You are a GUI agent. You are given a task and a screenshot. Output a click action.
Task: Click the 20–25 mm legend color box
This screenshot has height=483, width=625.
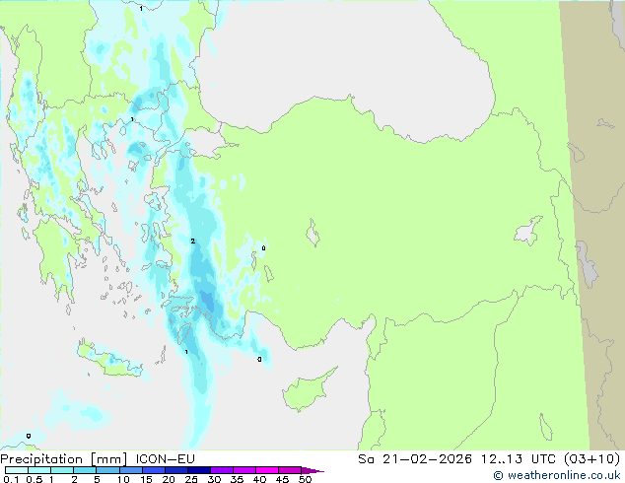[175, 470]
